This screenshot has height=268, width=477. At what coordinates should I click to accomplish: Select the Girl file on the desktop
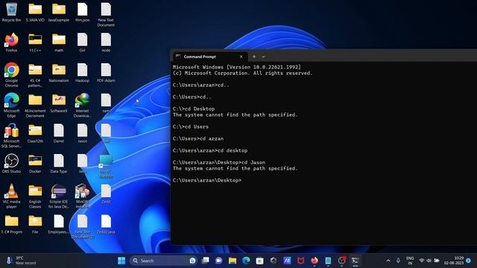click(82, 42)
